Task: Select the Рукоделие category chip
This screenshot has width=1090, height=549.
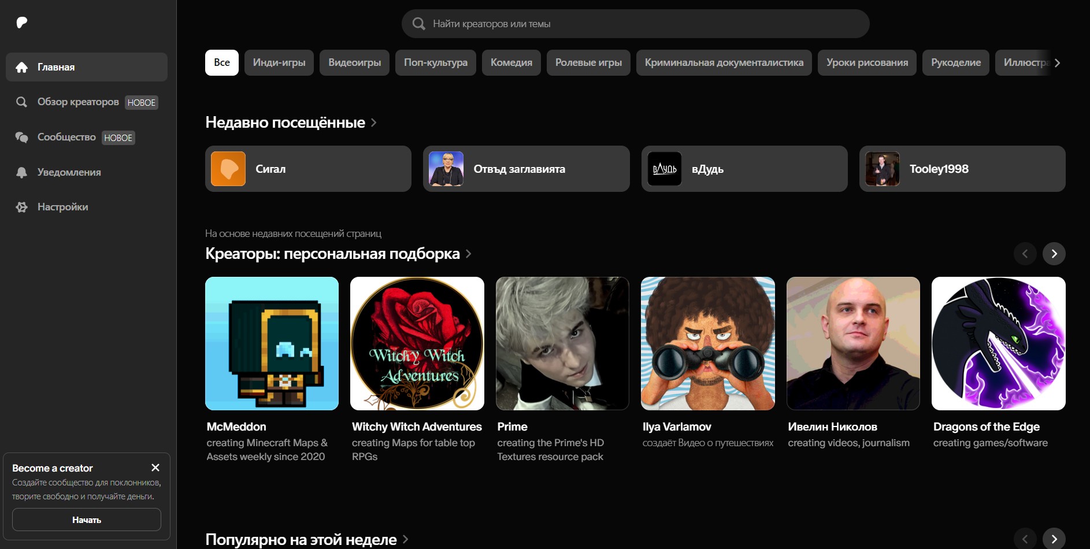Action: pyautogui.click(x=956, y=62)
